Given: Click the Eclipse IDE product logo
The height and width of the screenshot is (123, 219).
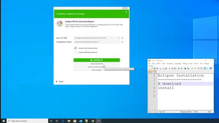Looking at the screenshot, I should (60, 24).
